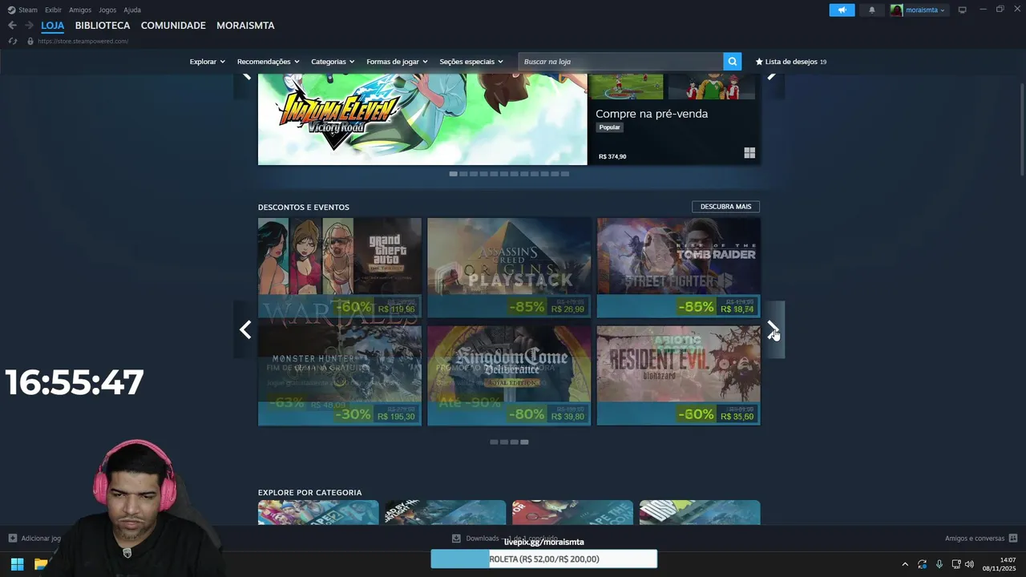Click the microphone tray icon
This screenshot has height=577, width=1026.
coord(939,564)
